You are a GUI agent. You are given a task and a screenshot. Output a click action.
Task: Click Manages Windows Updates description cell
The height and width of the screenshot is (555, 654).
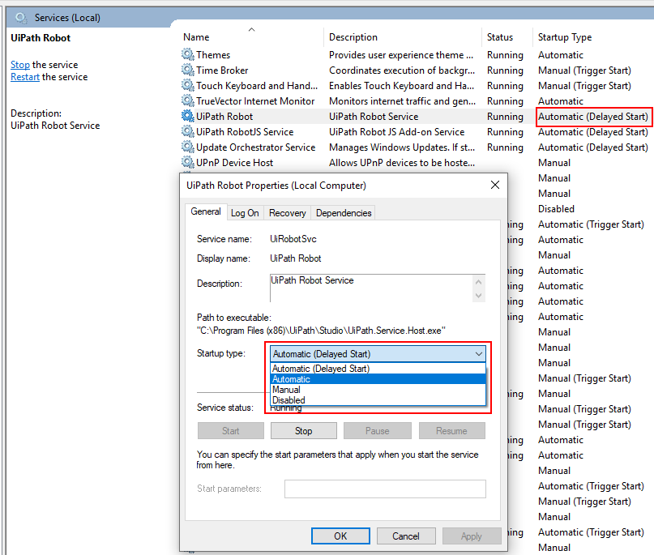[x=402, y=147]
